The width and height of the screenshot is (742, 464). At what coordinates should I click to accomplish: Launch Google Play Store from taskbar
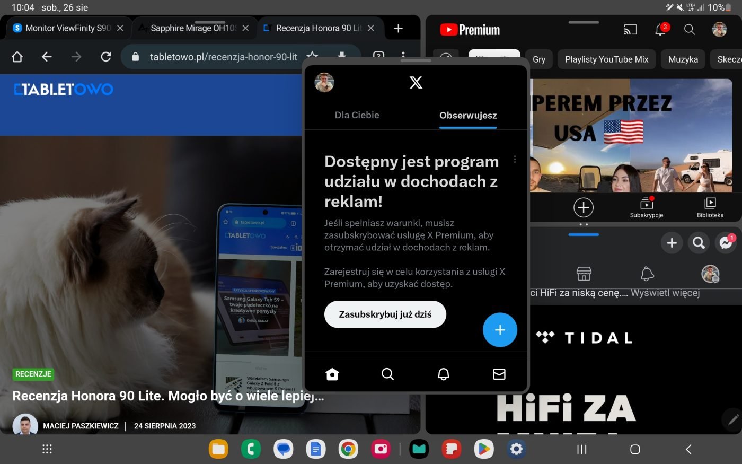(484, 449)
